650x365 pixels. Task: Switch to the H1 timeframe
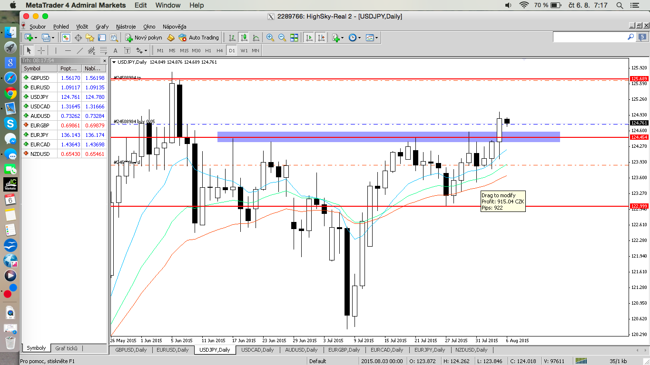(208, 50)
